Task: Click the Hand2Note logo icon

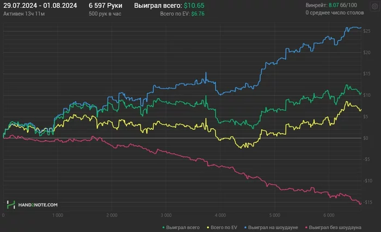Action: [10, 205]
